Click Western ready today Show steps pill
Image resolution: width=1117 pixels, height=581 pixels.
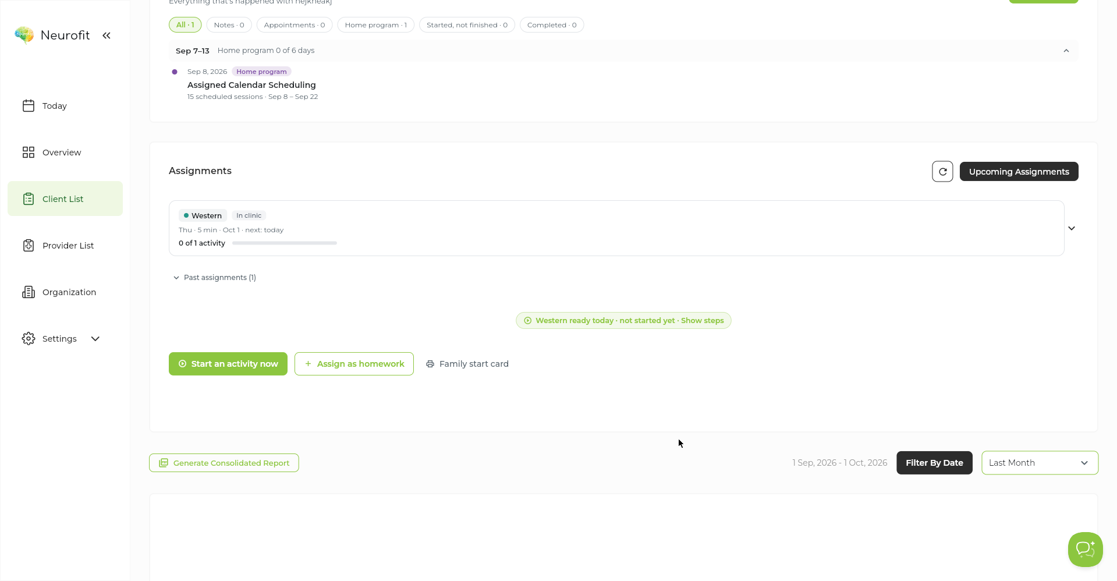(x=623, y=321)
